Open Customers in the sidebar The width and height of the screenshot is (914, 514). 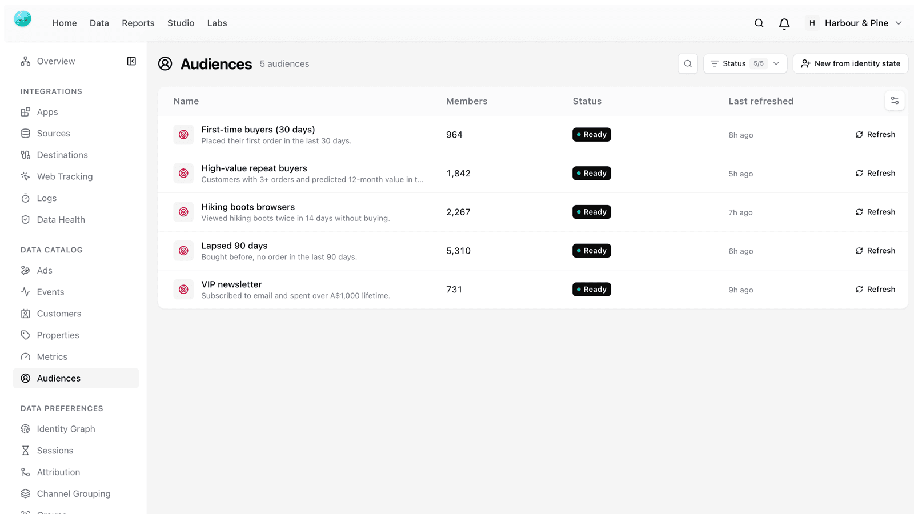[75, 314]
